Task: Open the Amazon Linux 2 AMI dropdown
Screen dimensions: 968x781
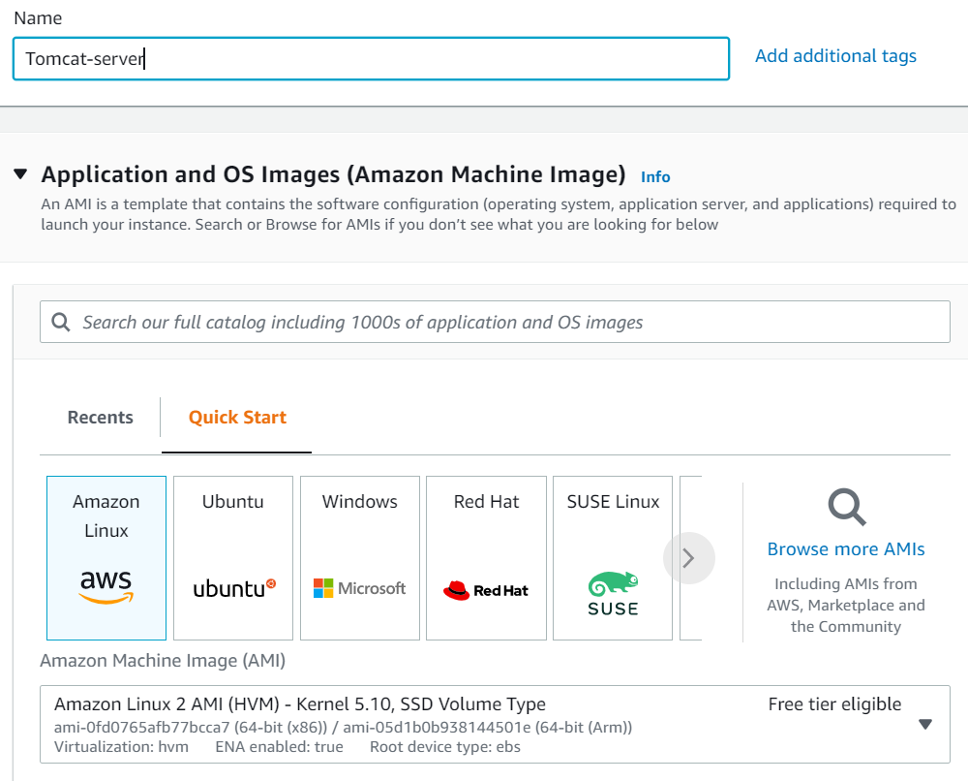Action: 495,724
